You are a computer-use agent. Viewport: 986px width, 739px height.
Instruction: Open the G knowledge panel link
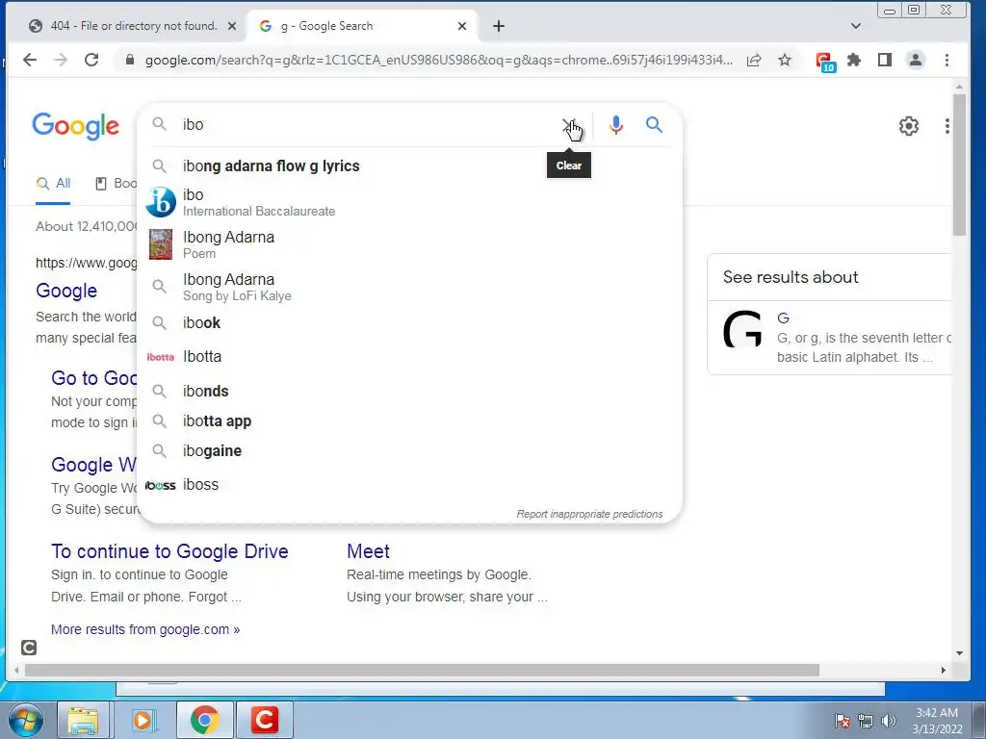pos(783,319)
